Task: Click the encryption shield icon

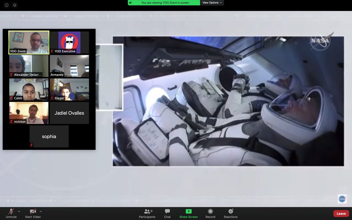Action: tap(15, 5)
